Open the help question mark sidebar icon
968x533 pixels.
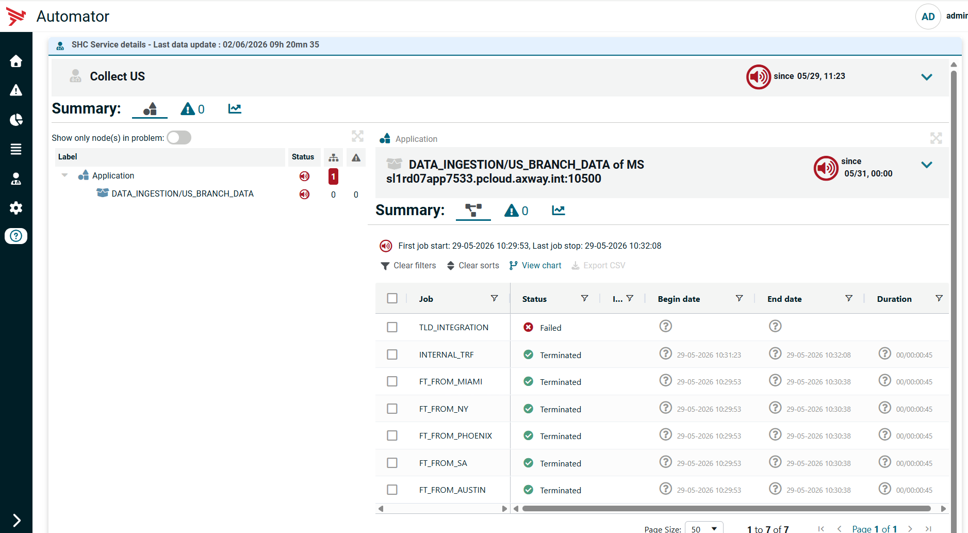click(x=16, y=236)
